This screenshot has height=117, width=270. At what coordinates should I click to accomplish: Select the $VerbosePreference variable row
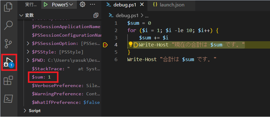pyautogui.click(x=59, y=86)
